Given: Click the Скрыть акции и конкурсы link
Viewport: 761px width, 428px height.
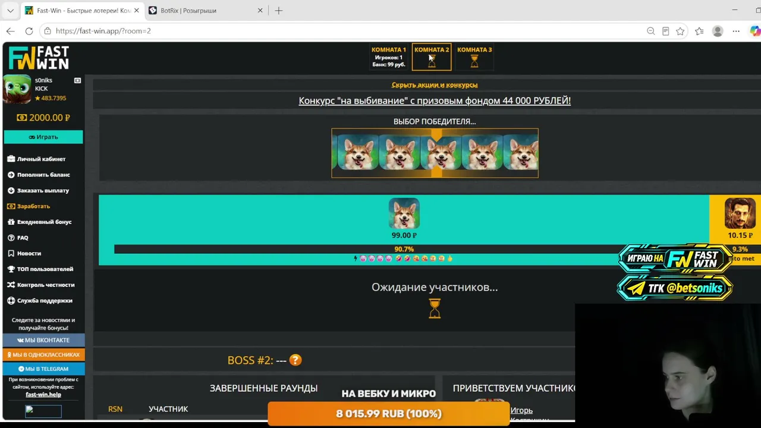Looking at the screenshot, I should [x=435, y=85].
